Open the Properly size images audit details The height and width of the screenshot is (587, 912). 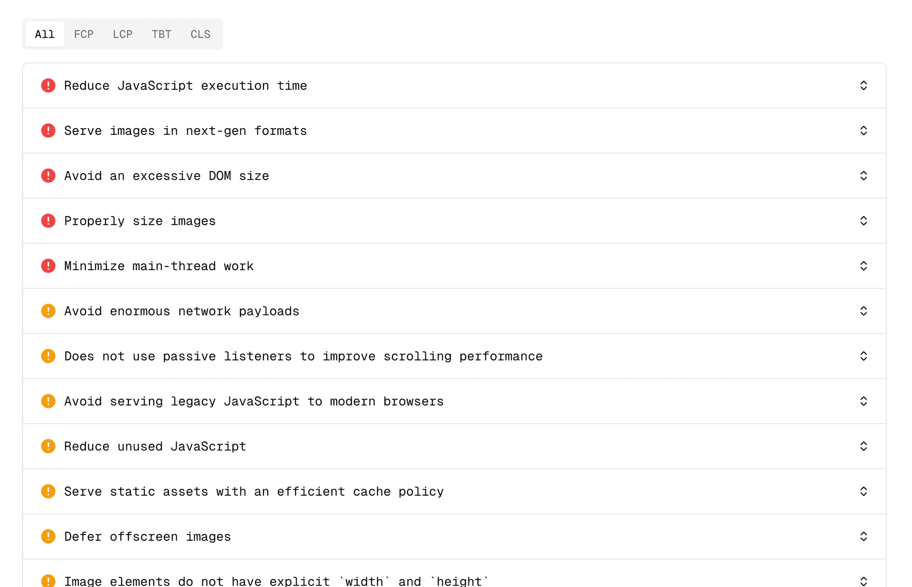point(863,221)
